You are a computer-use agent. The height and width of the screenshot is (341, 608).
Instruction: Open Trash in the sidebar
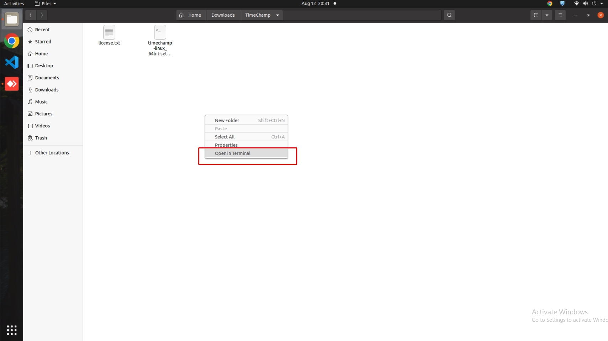pos(53,138)
